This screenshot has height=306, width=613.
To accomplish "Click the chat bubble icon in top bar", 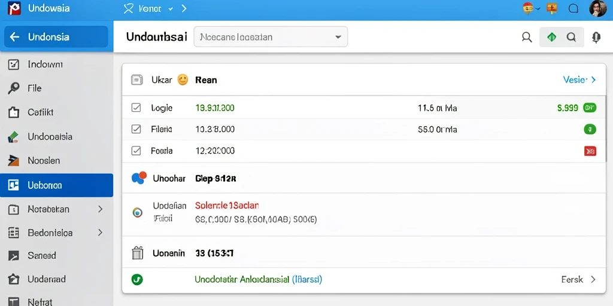I will (573, 8).
